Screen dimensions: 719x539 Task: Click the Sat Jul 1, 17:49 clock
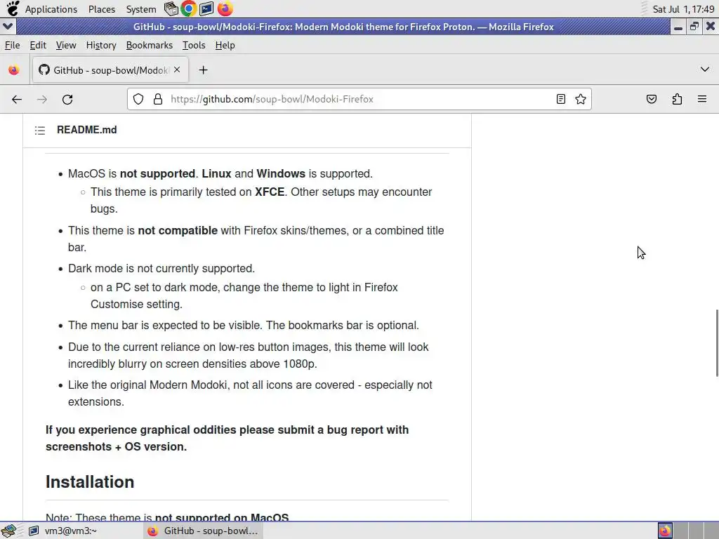(x=683, y=9)
